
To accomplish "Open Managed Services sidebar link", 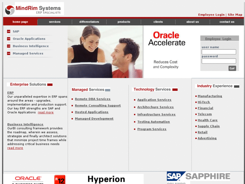I will pos(28,53).
